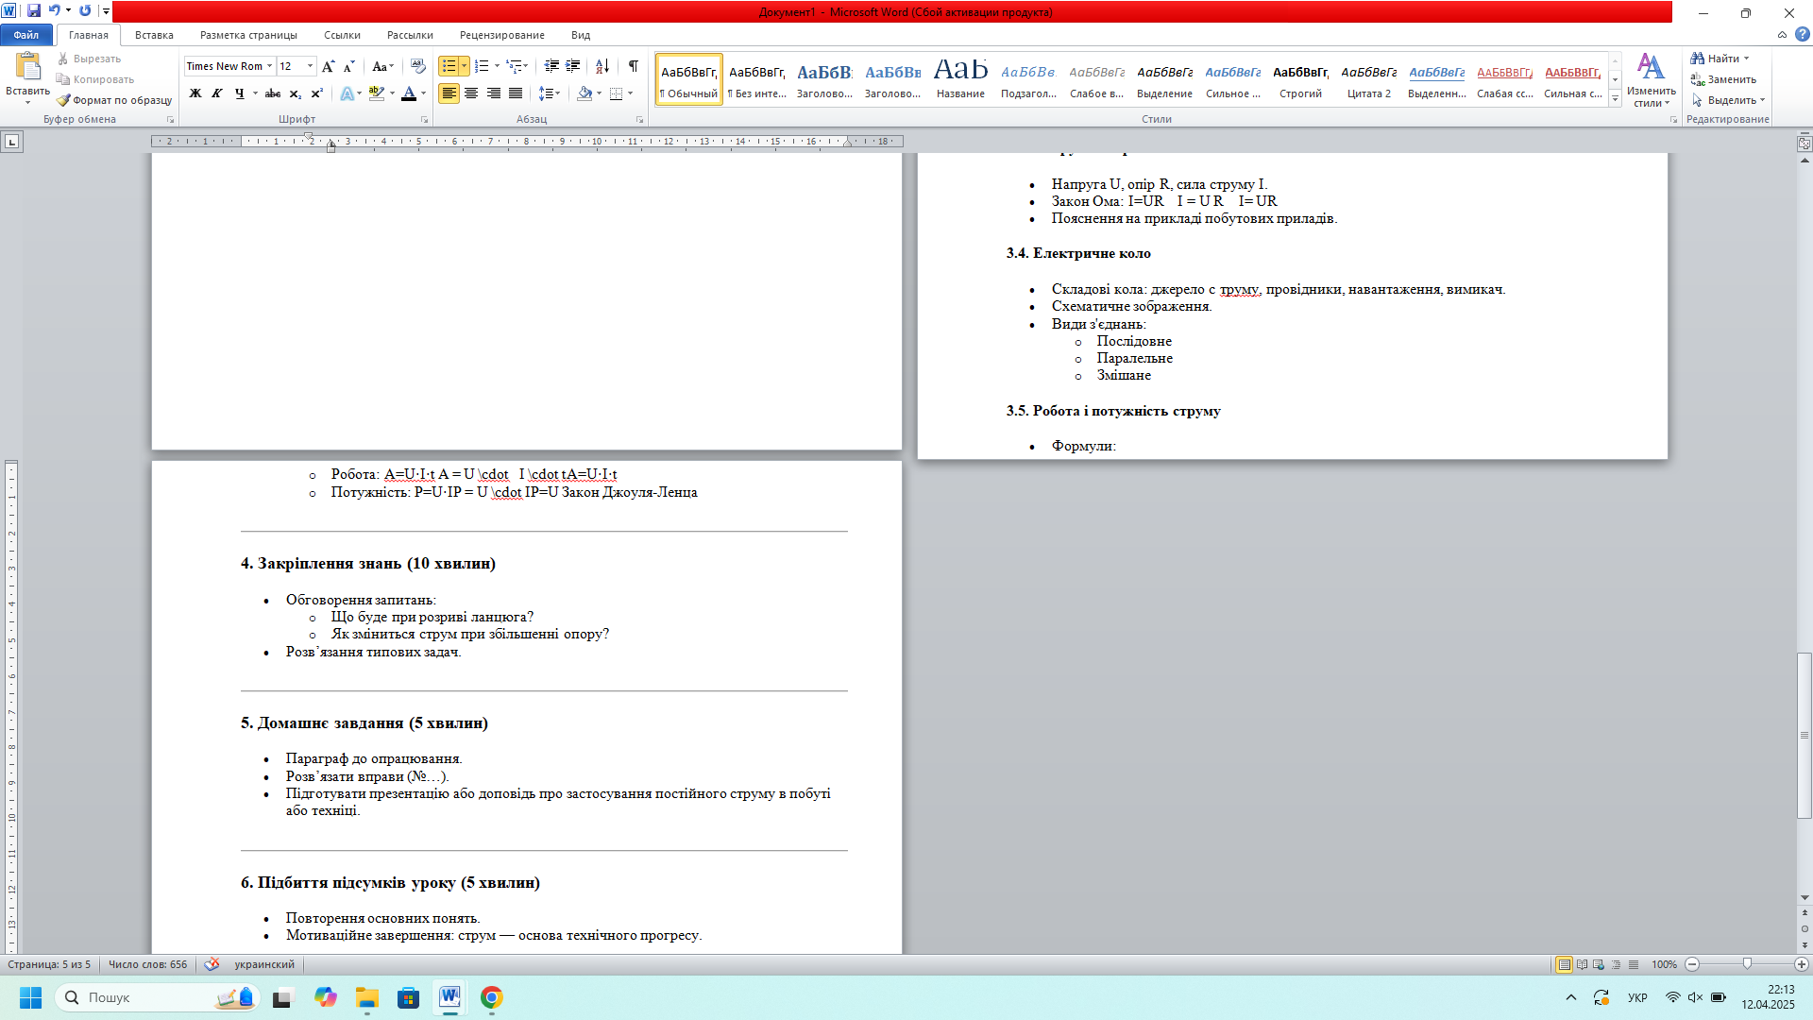Viewport: 1813px width, 1020px height.
Task: Click the language indicator украинский
Action: pos(264,964)
